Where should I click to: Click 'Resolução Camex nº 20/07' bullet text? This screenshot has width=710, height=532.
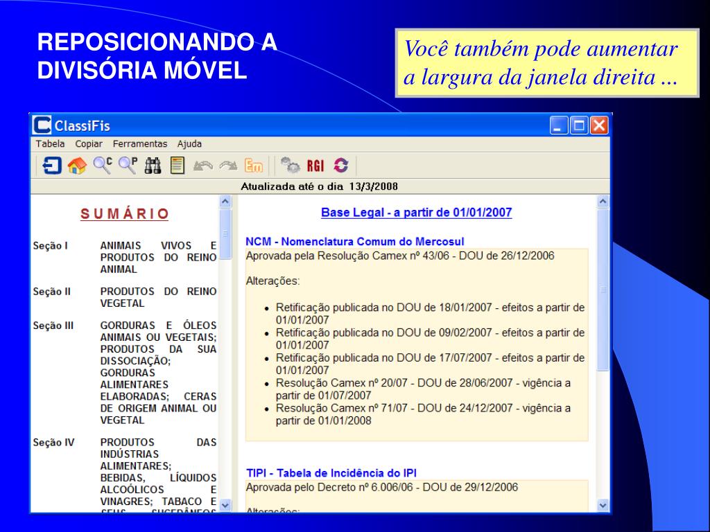point(424,389)
